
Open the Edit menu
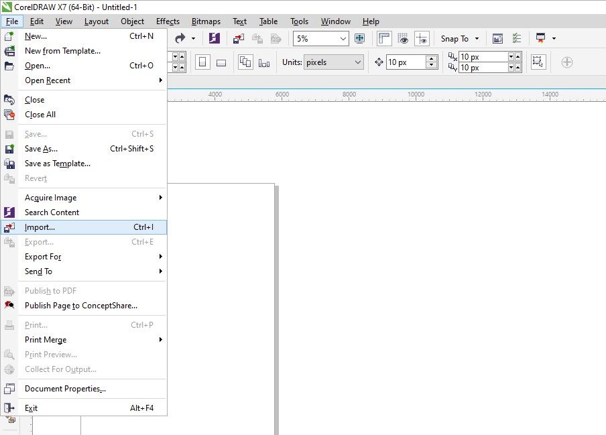point(37,21)
